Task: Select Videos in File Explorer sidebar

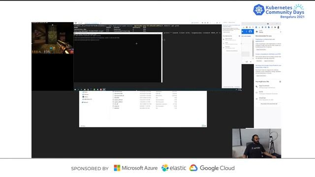Action: pyautogui.click(x=85, y=97)
